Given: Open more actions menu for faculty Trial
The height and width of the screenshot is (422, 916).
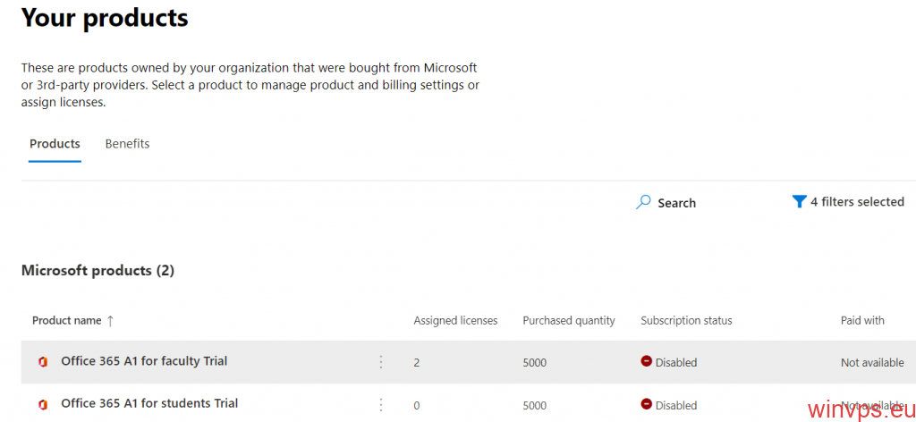Looking at the screenshot, I should tap(380, 362).
